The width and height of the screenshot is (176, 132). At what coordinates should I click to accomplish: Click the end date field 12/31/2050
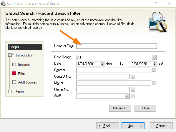point(141,64)
